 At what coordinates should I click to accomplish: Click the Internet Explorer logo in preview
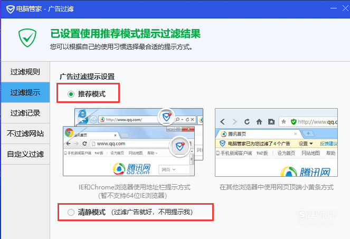point(82,114)
